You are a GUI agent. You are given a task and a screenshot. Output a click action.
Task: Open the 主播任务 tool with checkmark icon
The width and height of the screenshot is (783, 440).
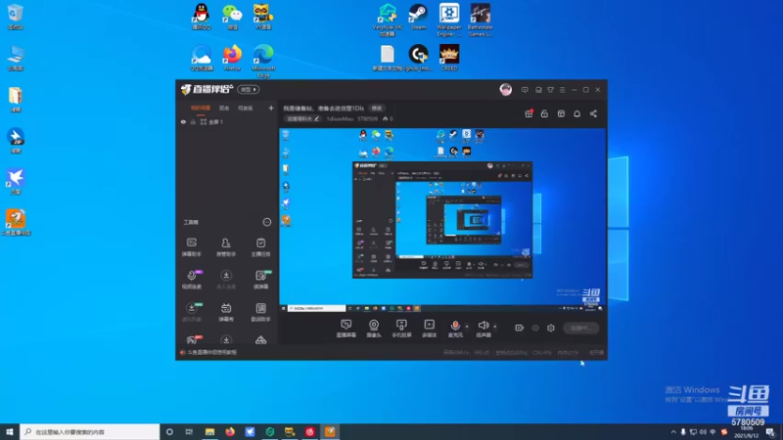click(260, 247)
